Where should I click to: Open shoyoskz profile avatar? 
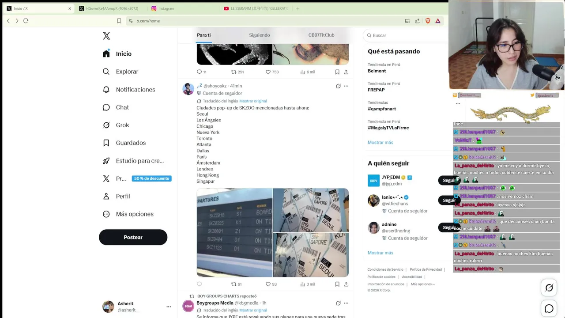(x=188, y=89)
